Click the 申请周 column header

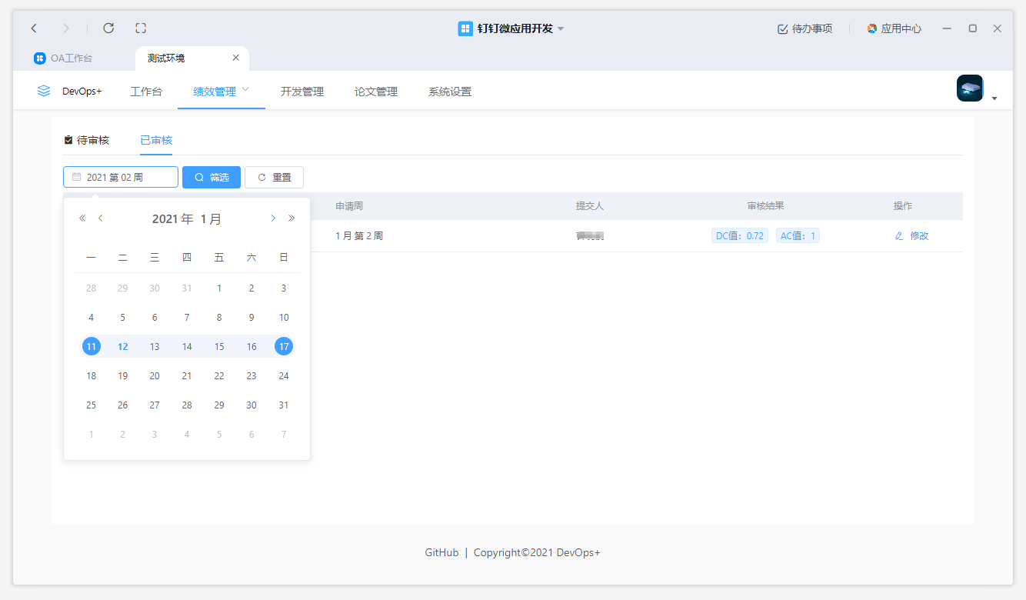coord(349,206)
